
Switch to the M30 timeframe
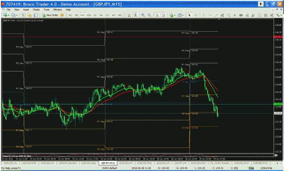pyautogui.click(x=89, y=15)
